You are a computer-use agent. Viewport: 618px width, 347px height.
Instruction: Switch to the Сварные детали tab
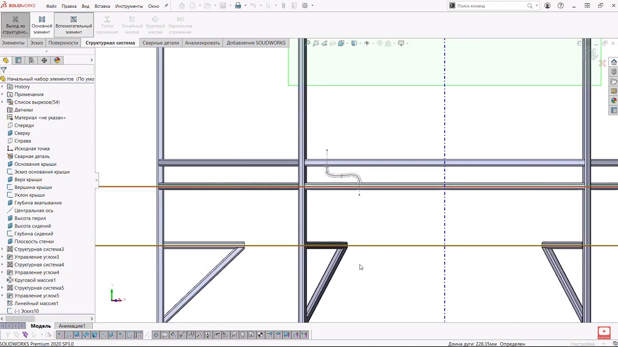pyautogui.click(x=160, y=43)
